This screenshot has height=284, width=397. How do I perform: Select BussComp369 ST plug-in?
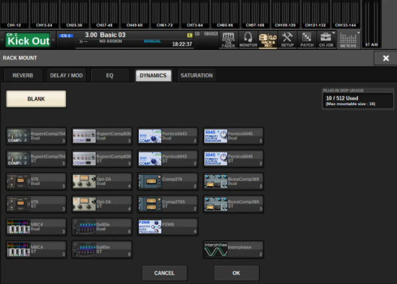[233, 204]
